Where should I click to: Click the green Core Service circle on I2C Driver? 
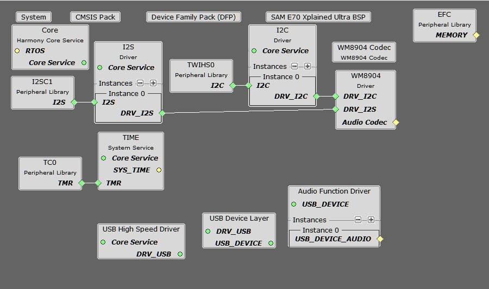tap(254, 51)
